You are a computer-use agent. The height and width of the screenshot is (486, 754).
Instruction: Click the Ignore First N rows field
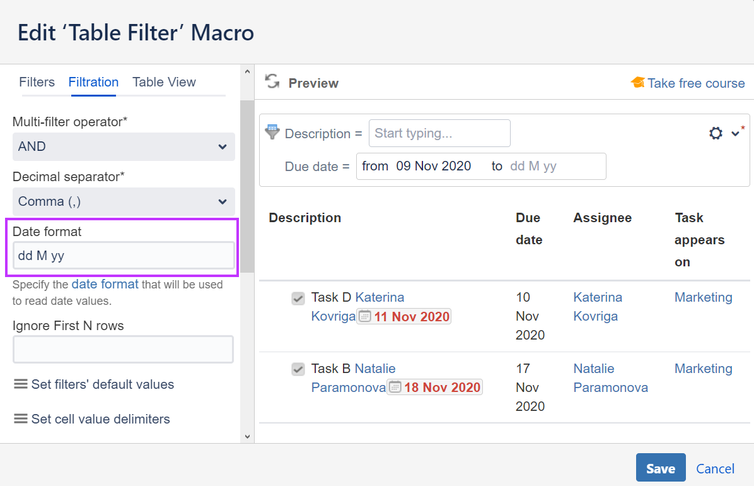[123, 349]
